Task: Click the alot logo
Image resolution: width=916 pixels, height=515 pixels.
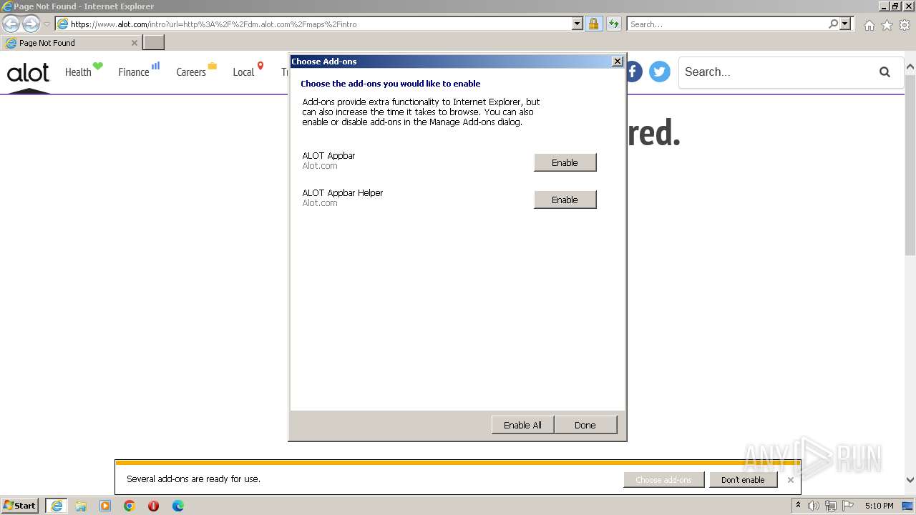Action: (28, 72)
